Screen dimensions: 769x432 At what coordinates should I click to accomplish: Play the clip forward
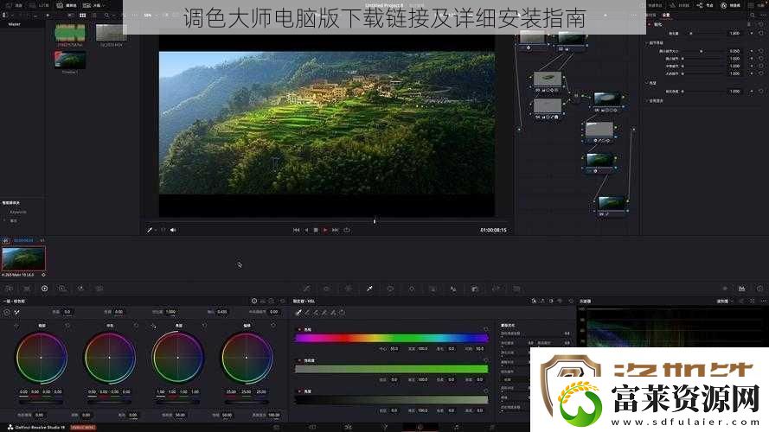pyautogui.click(x=325, y=230)
